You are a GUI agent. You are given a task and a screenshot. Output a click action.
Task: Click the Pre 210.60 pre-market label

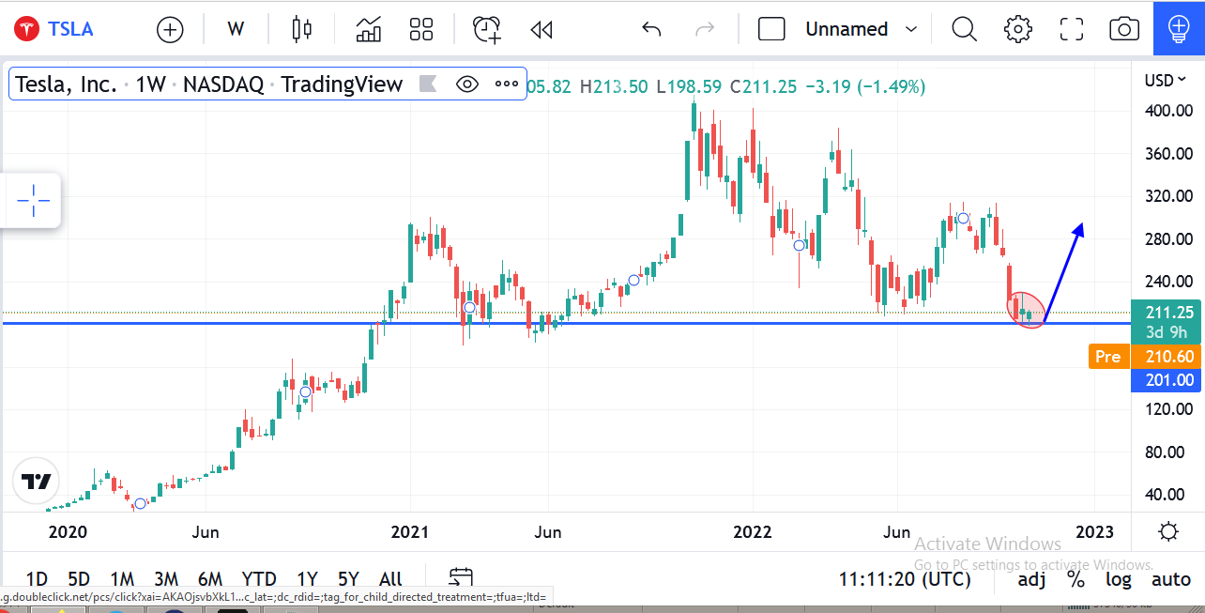coord(1146,357)
